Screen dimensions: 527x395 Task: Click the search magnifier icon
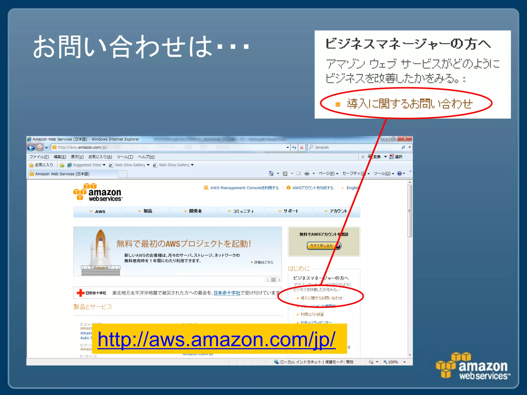tap(403, 147)
